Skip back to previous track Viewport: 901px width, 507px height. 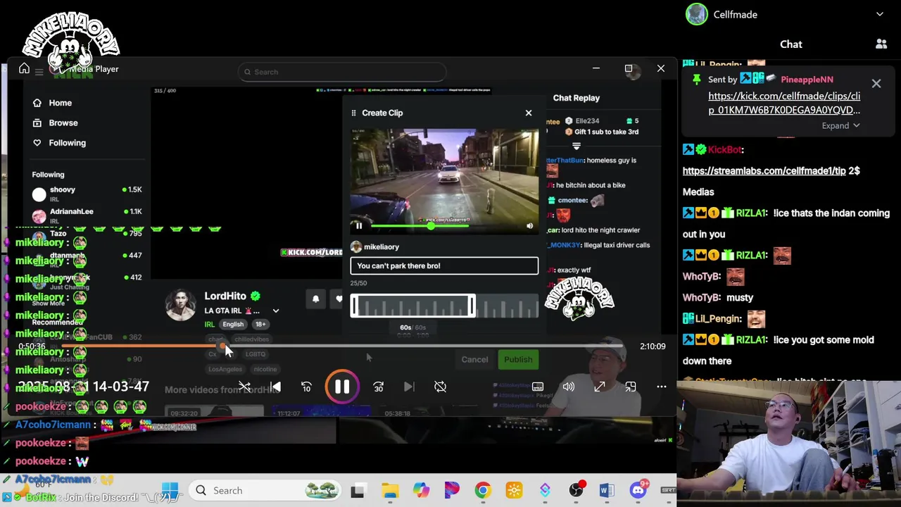click(275, 387)
